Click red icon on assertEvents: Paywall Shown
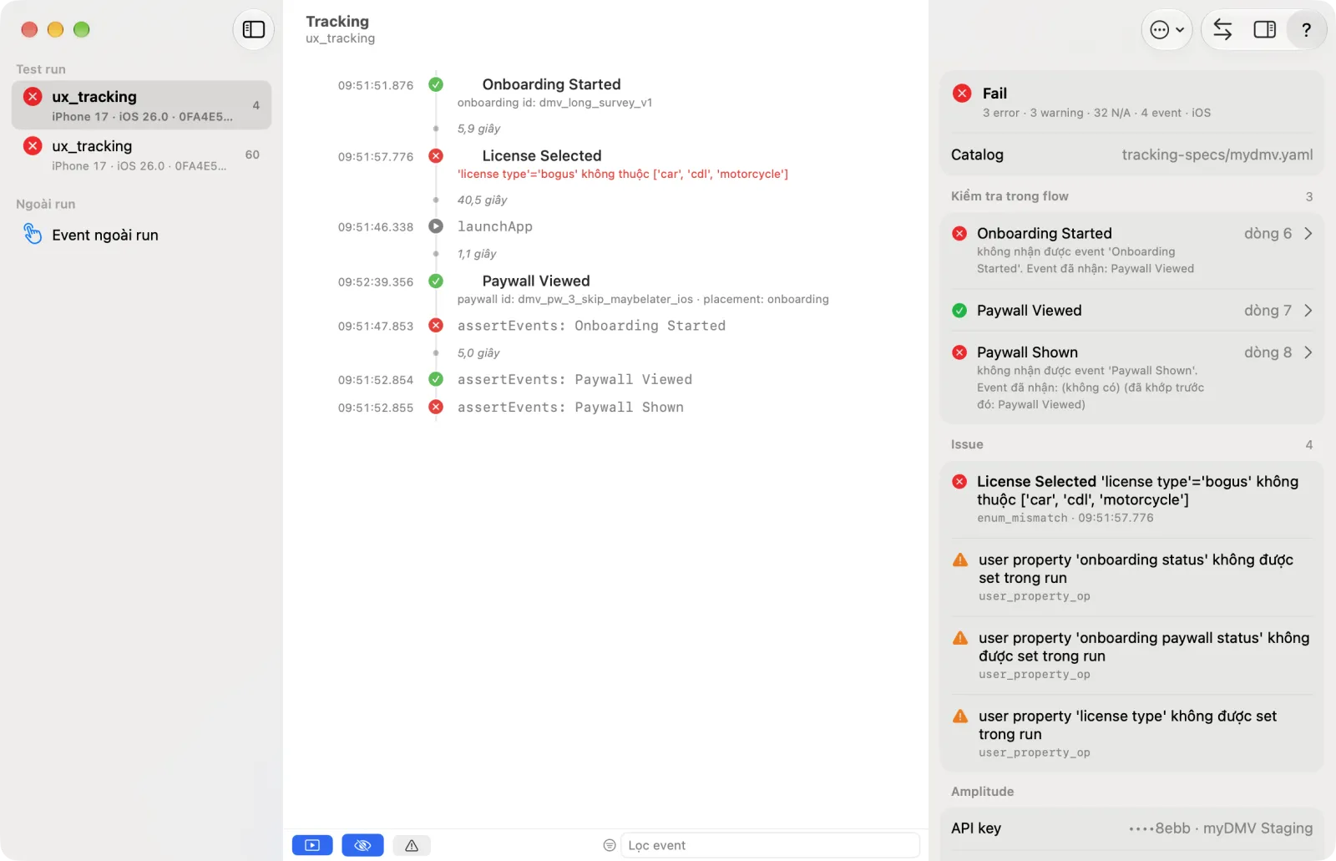 click(436, 408)
